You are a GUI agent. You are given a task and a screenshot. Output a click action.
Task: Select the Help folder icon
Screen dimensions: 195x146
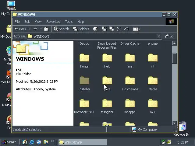point(107,57)
